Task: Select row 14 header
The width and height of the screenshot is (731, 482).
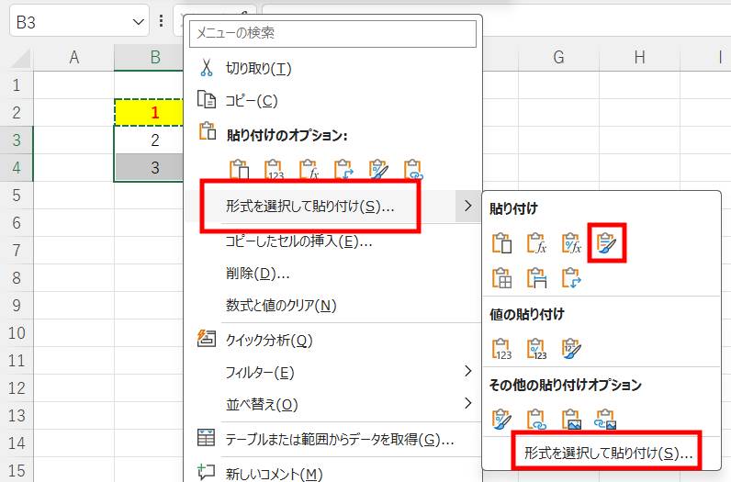Action: point(17,443)
